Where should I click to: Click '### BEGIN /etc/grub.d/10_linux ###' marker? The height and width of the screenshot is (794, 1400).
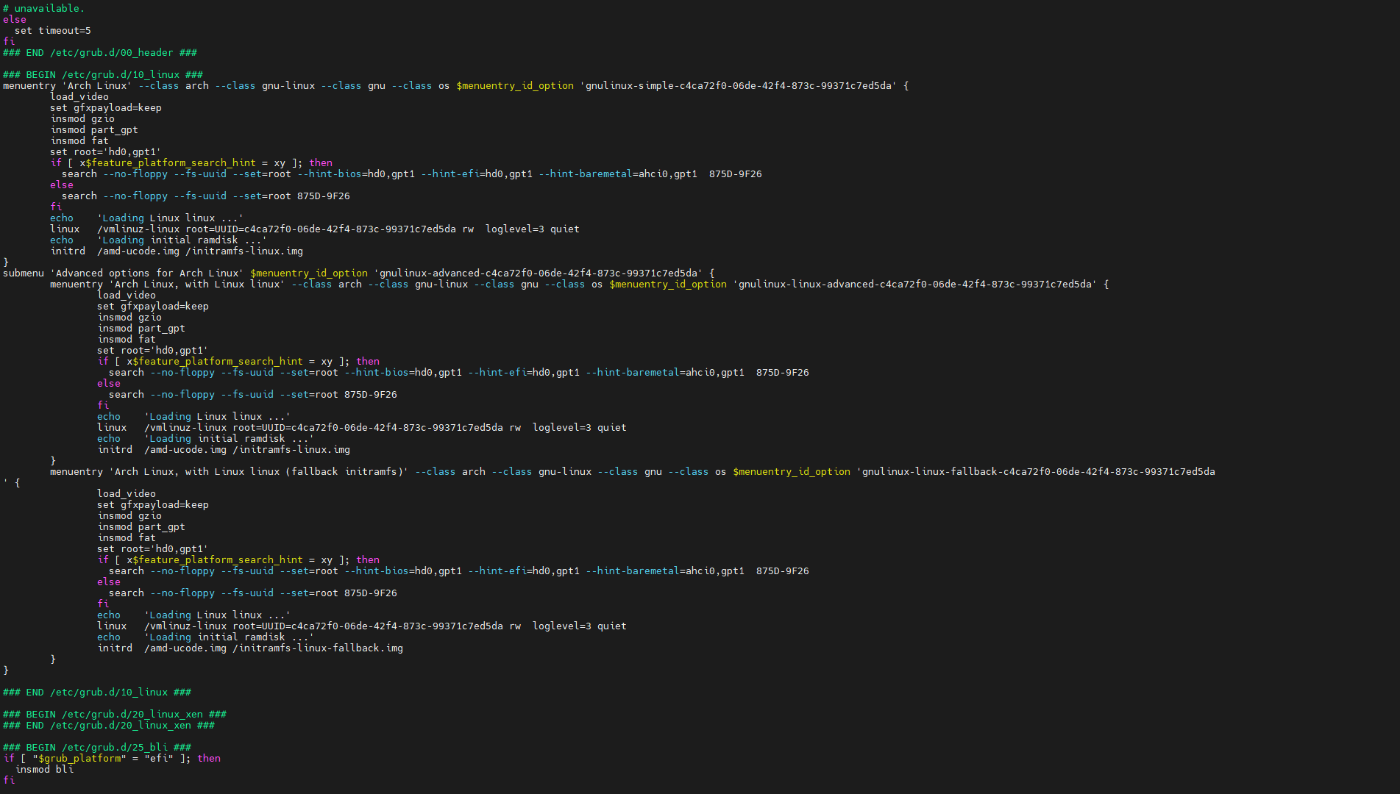[x=103, y=75]
